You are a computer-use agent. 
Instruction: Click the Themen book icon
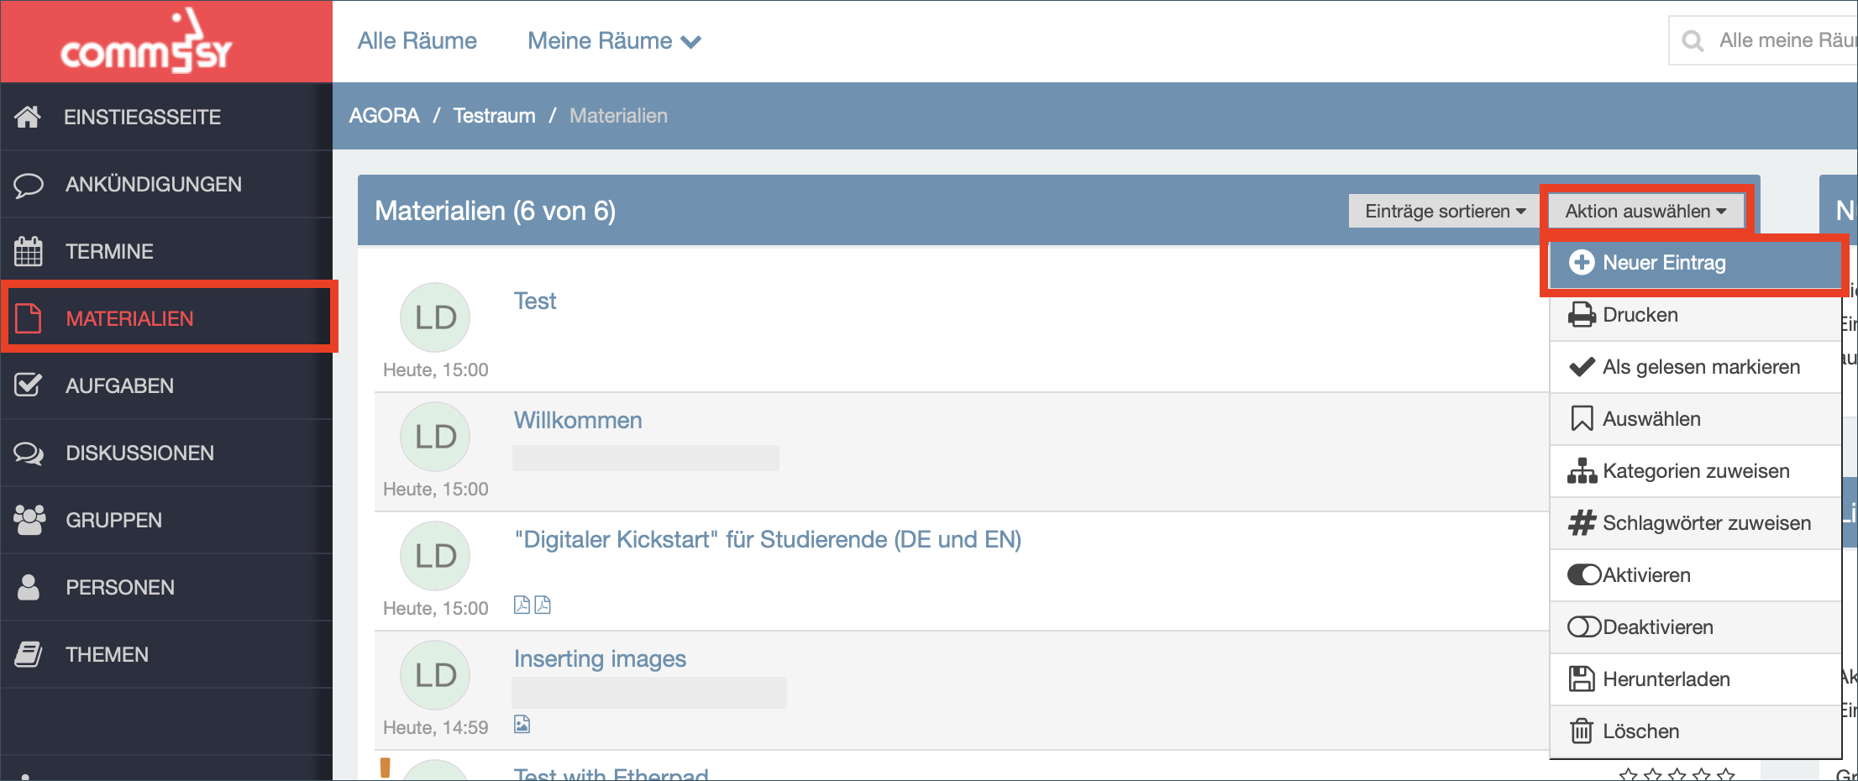[28, 654]
